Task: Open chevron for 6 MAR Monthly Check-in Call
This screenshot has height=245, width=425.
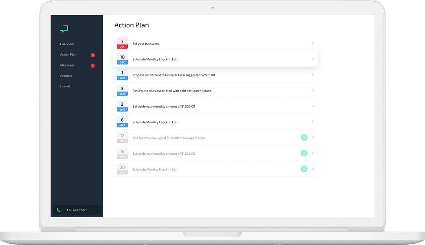Action: click(313, 122)
